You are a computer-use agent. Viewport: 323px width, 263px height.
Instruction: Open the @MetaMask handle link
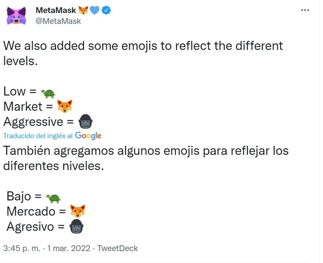pos(58,21)
